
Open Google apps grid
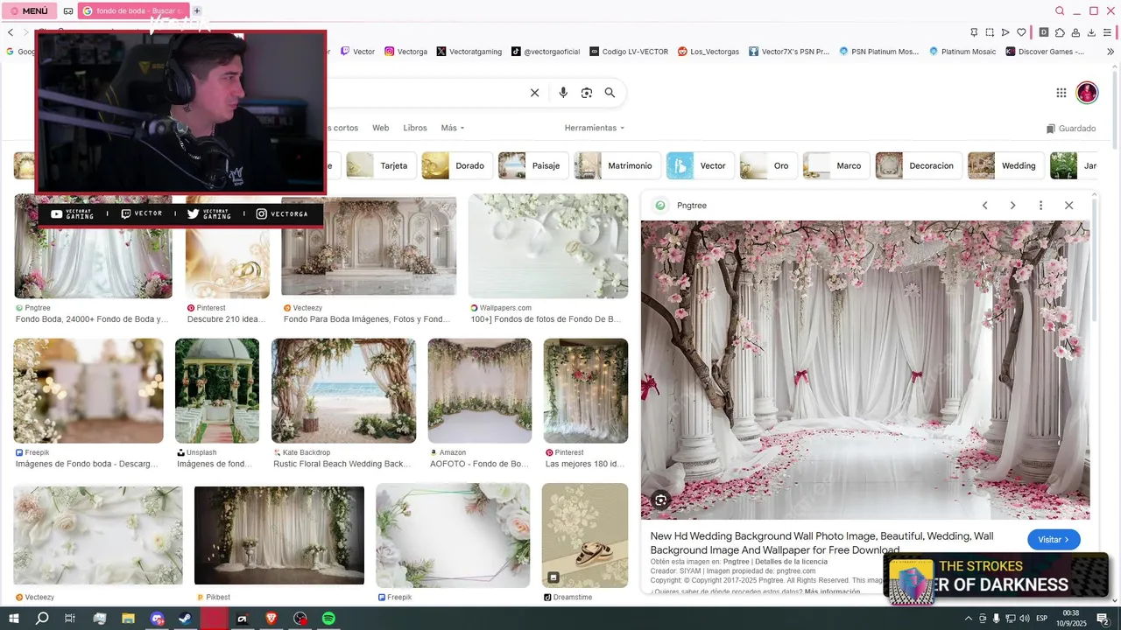coord(1061,93)
